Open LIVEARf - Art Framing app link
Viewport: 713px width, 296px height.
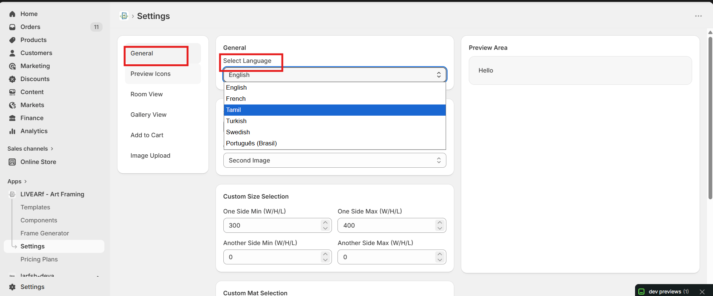(52, 194)
